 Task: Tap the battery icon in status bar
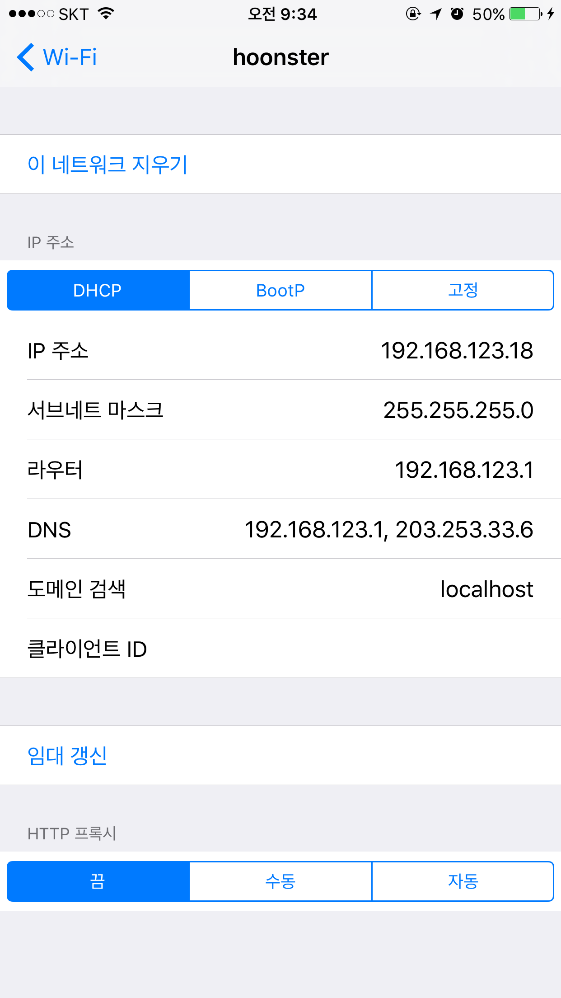coord(526,14)
